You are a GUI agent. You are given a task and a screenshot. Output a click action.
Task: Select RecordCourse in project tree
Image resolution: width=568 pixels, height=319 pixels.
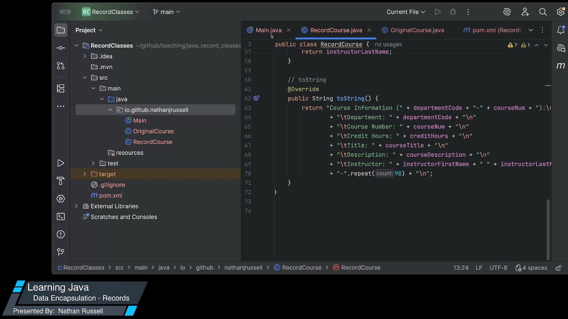point(148,142)
